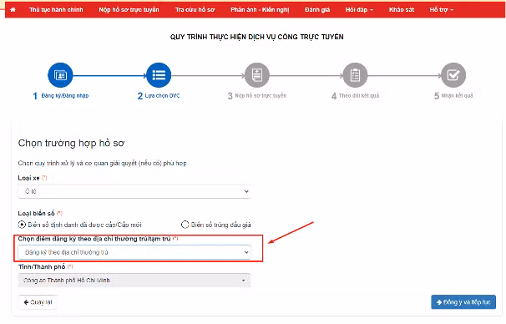506x324 pixels.
Task: Select the step 2 Lựa chọn DVC list icon
Action: [x=159, y=75]
